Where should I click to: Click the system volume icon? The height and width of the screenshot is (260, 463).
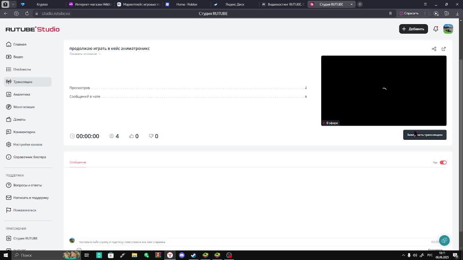[415, 255]
